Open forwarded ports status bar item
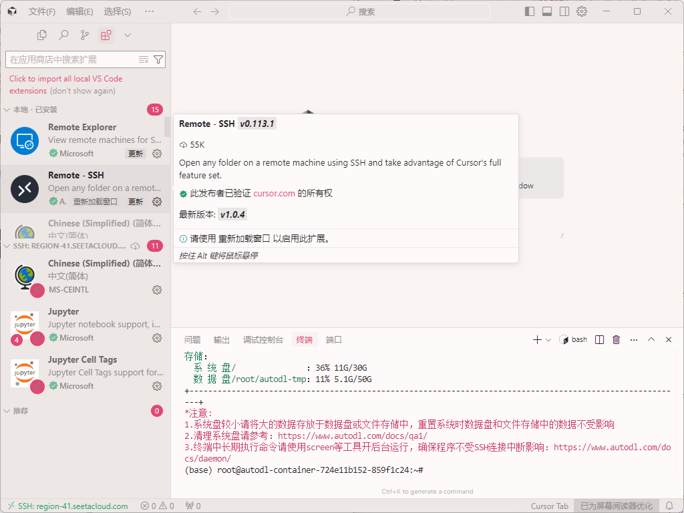Screen dimensions: 684x513 193,506
